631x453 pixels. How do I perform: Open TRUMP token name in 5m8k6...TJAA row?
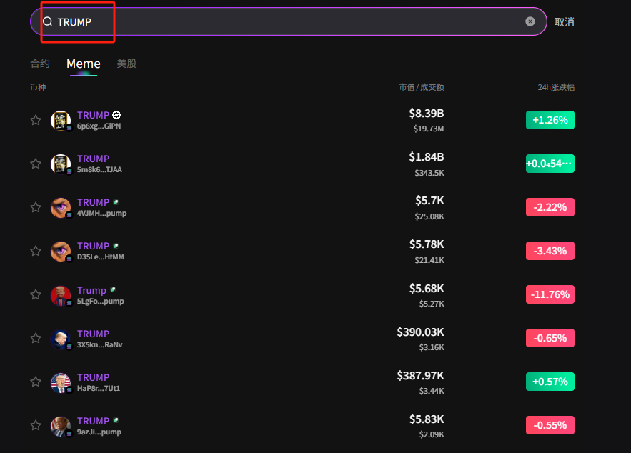93,159
